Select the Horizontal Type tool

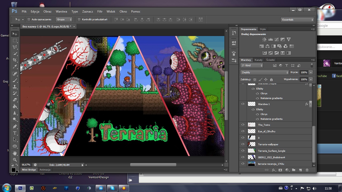point(15,133)
